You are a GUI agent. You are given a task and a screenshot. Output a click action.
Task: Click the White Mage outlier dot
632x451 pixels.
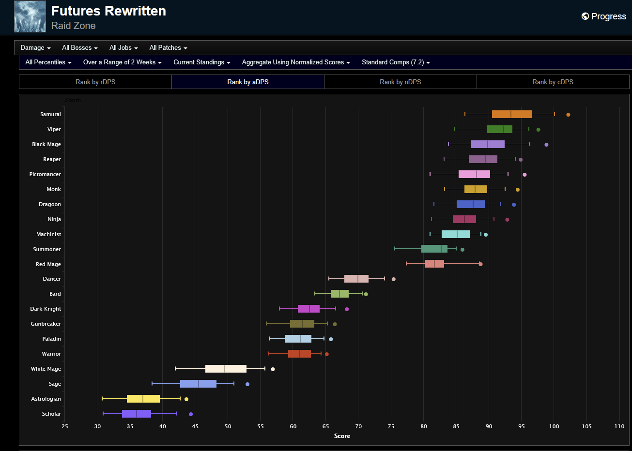point(273,369)
